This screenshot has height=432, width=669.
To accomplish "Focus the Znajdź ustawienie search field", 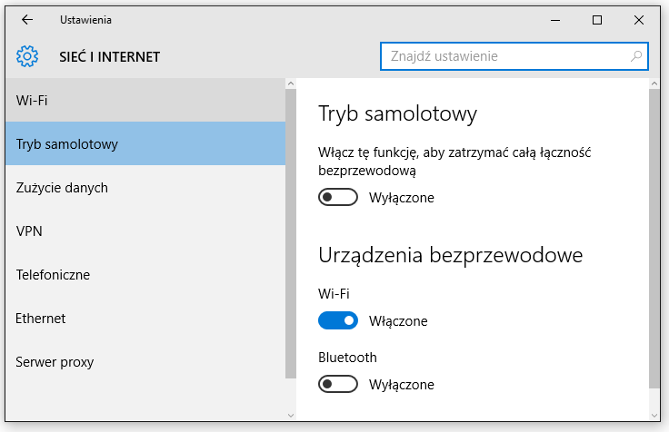I will point(514,56).
